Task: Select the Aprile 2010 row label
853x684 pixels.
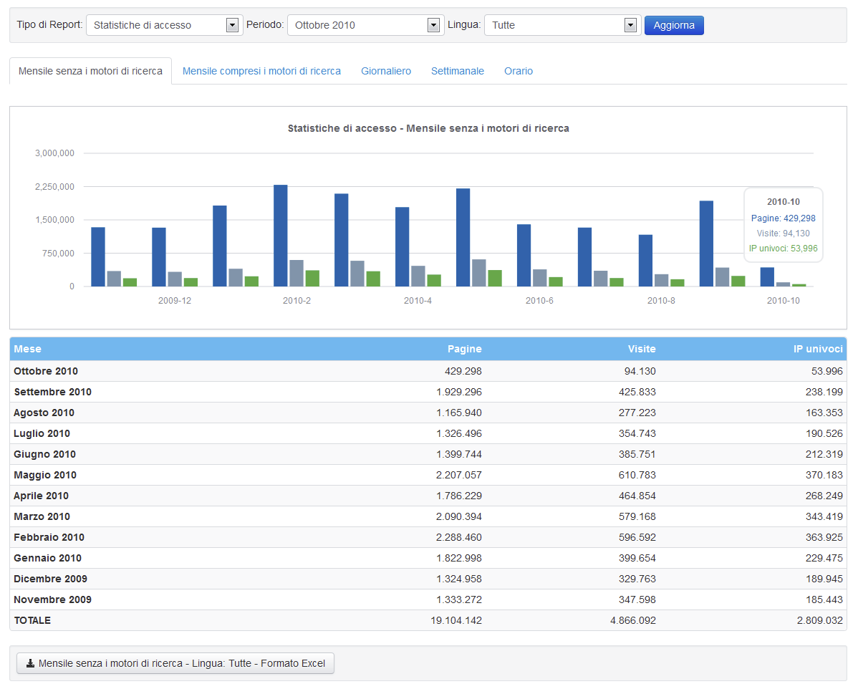Action: (42, 496)
